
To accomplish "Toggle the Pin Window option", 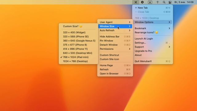I will coord(115,41).
